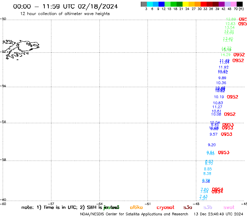Screen dimensions: 247x217
Task: Click the "s3a" satellite legend label
Action: 188,207
